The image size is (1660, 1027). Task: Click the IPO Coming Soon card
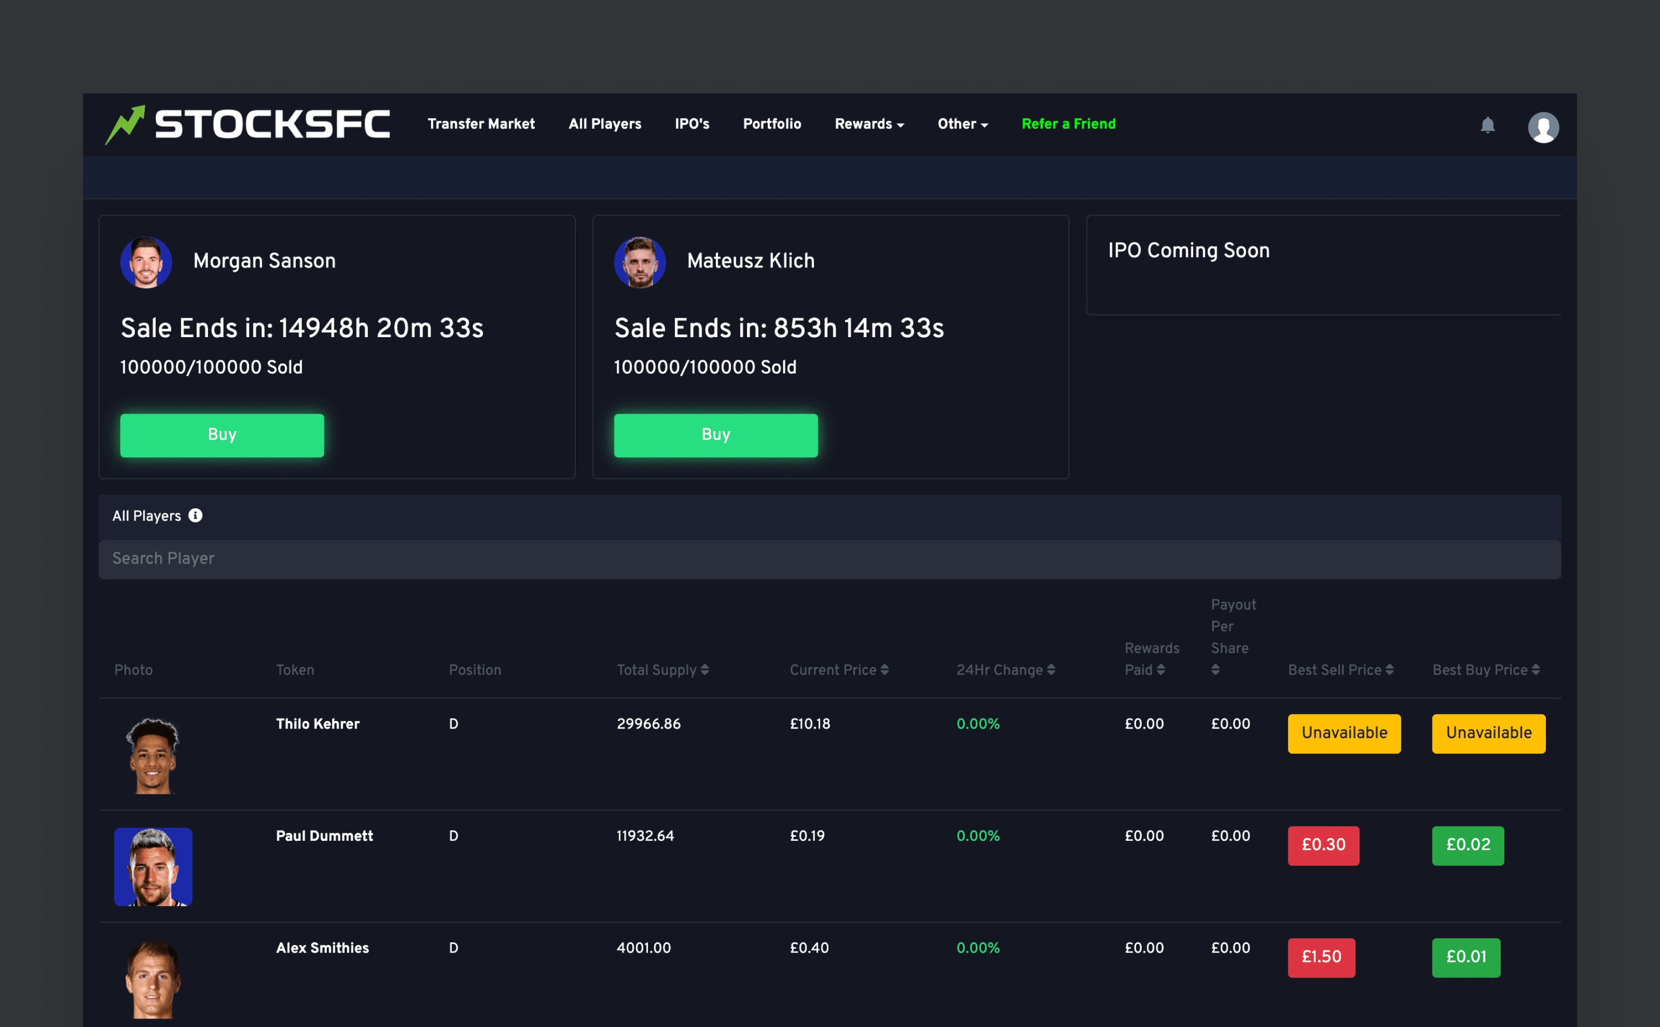(x=1323, y=265)
